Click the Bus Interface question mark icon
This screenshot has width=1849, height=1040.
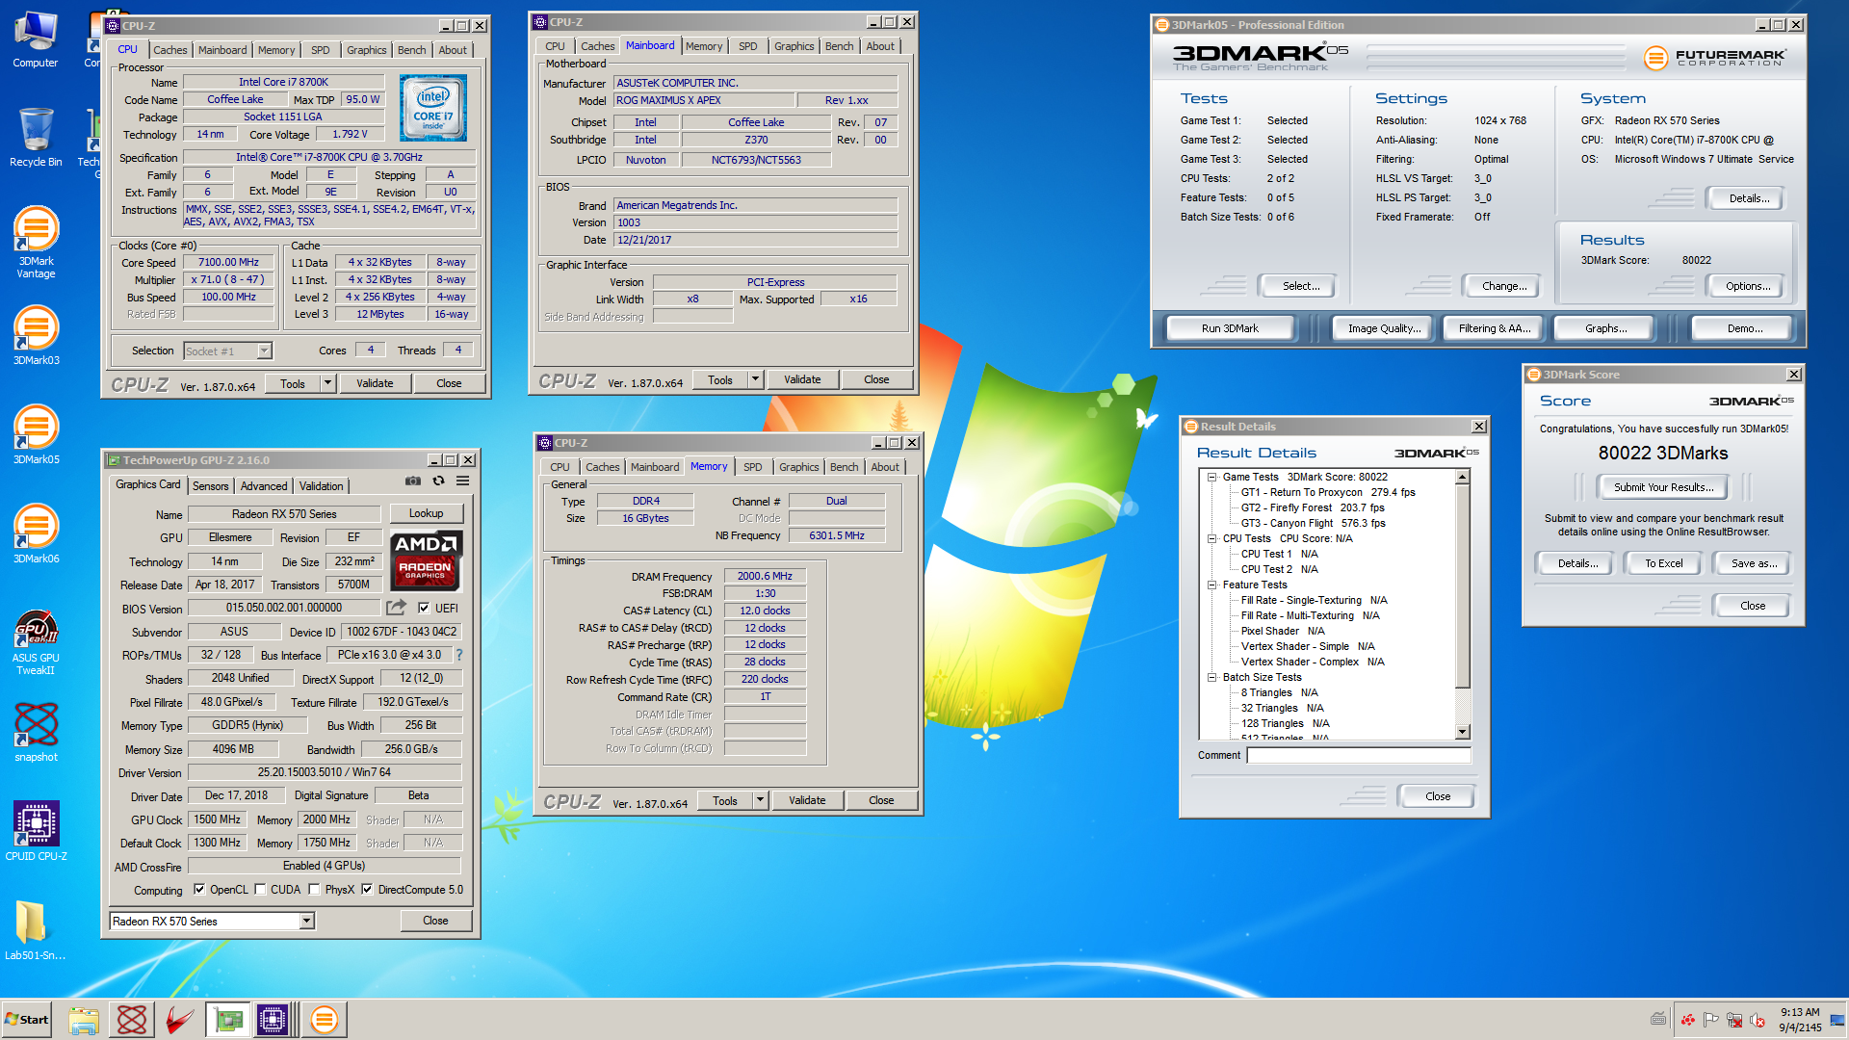(459, 655)
